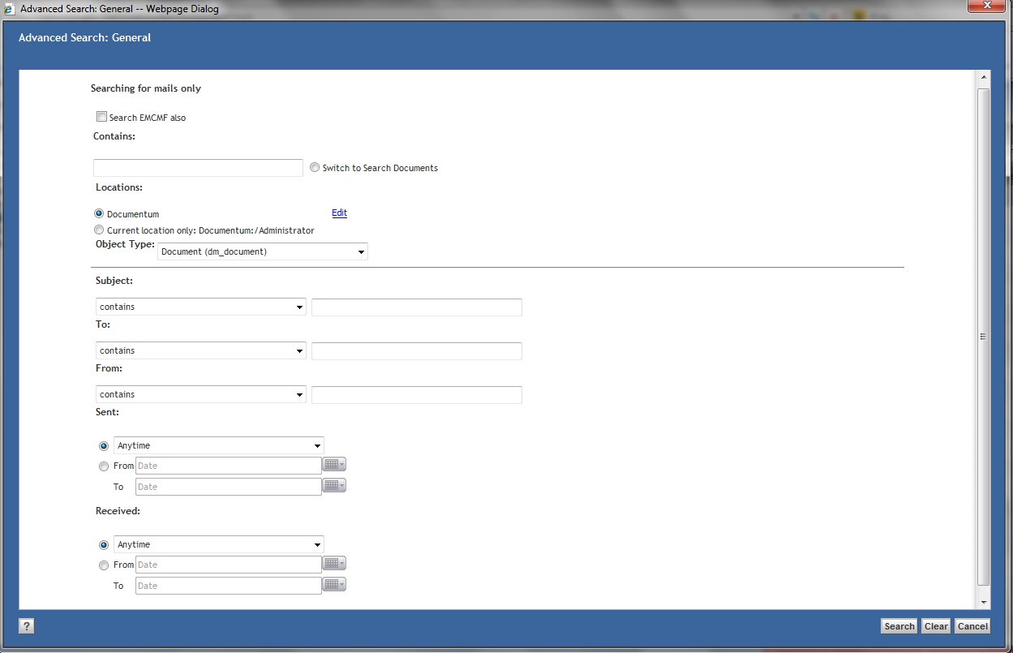Click the scrollbar down arrow
1013x653 pixels.
(x=983, y=603)
